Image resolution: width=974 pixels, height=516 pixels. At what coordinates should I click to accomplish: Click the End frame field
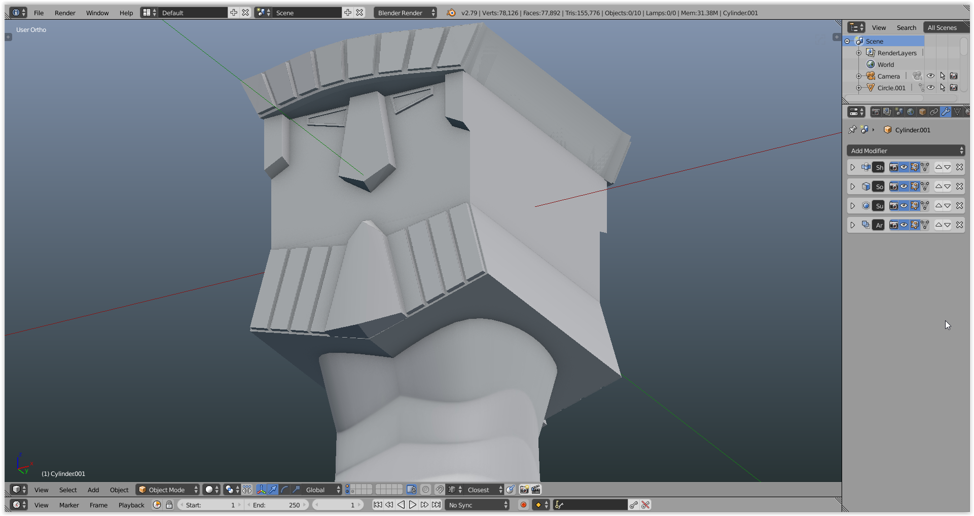[x=276, y=505]
